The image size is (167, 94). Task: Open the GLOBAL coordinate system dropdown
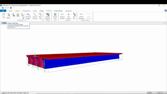(x=152, y=93)
